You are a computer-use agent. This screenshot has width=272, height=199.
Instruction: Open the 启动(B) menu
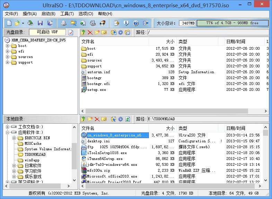[49, 14]
